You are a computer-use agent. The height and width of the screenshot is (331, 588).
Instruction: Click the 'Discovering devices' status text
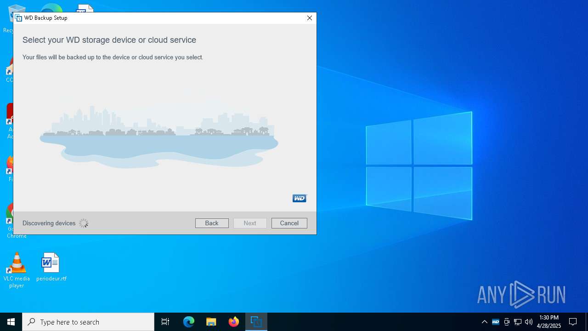49,223
